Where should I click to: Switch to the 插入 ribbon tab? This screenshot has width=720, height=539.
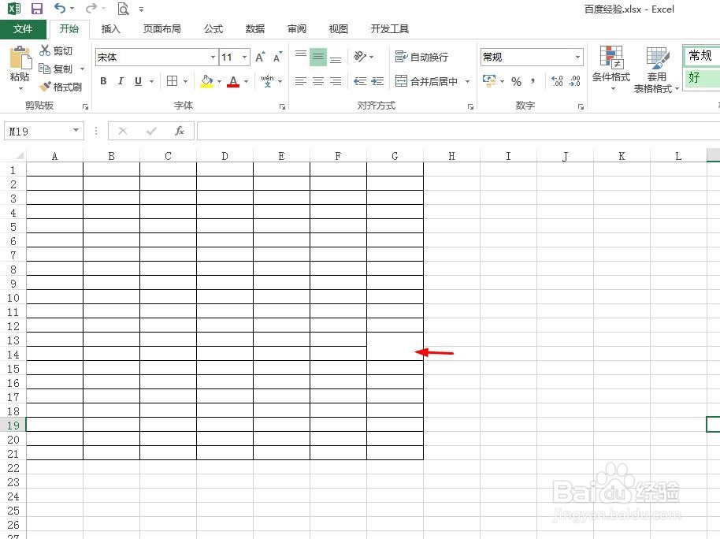coord(109,28)
